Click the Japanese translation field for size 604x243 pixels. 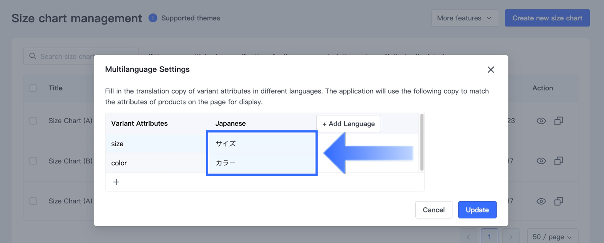click(x=261, y=143)
